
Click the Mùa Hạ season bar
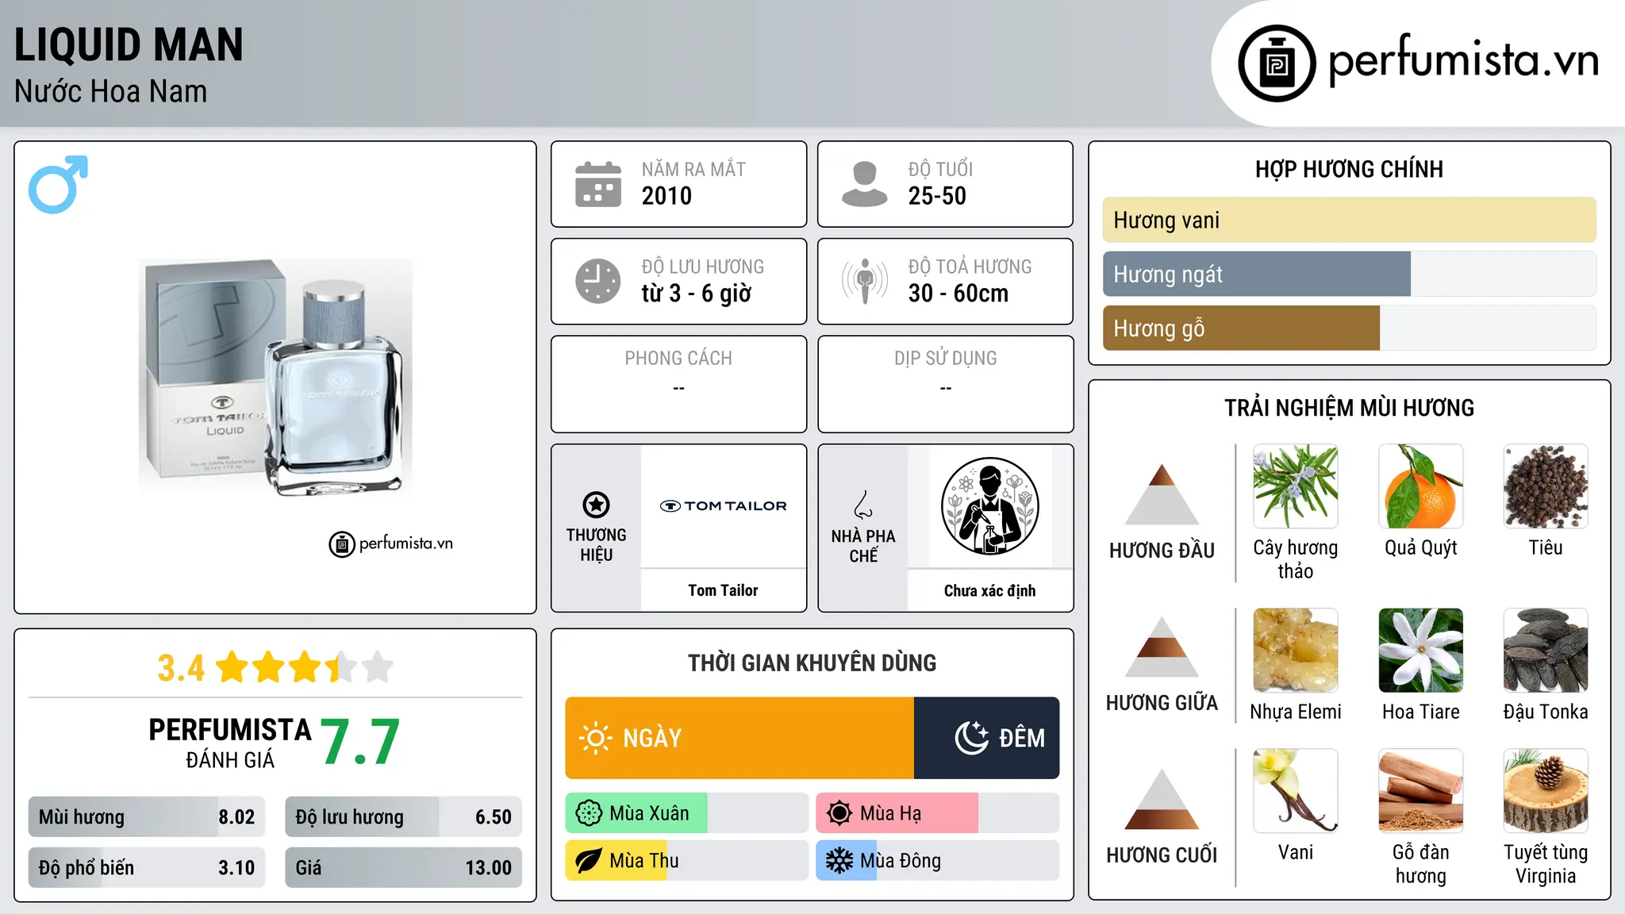(x=937, y=813)
